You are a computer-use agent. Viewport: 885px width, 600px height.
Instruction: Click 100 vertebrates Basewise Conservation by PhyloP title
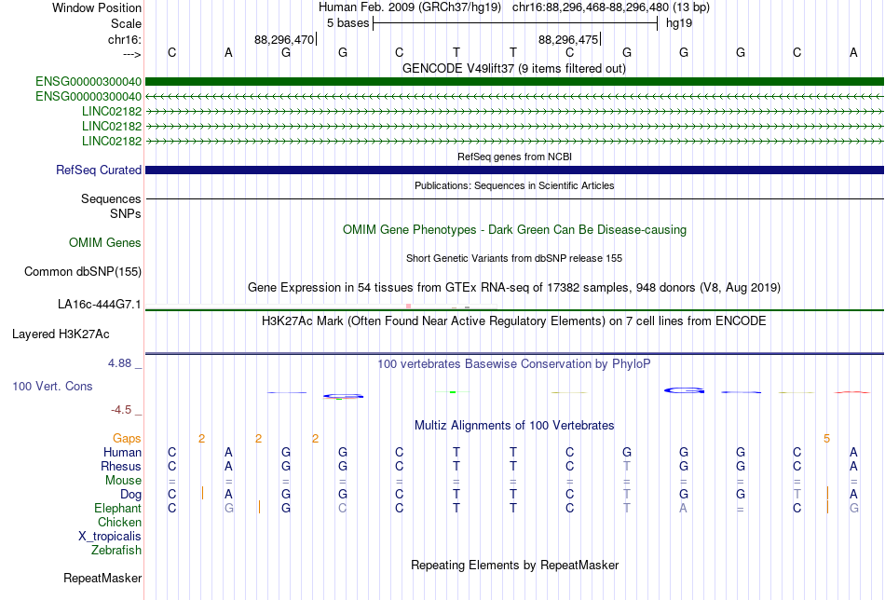point(514,364)
